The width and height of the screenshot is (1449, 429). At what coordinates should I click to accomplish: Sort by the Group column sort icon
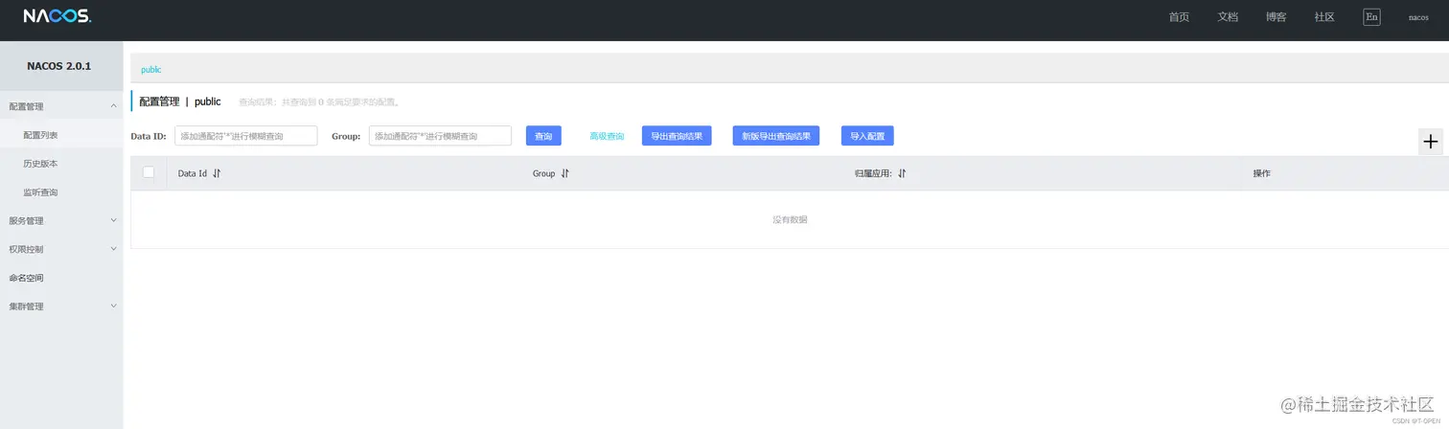coord(564,173)
